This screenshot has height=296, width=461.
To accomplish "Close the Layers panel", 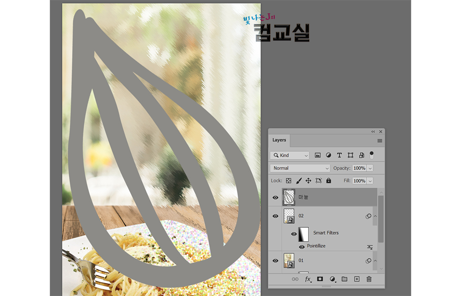I will (381, 132).
